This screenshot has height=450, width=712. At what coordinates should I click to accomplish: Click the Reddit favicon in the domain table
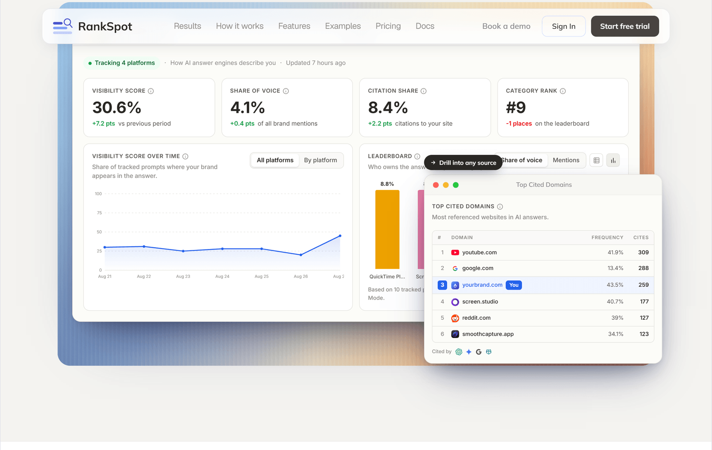click(x=455, y=318)
